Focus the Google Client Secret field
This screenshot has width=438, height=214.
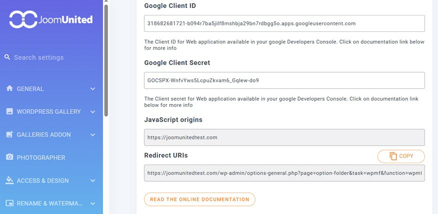pos(284,80)
